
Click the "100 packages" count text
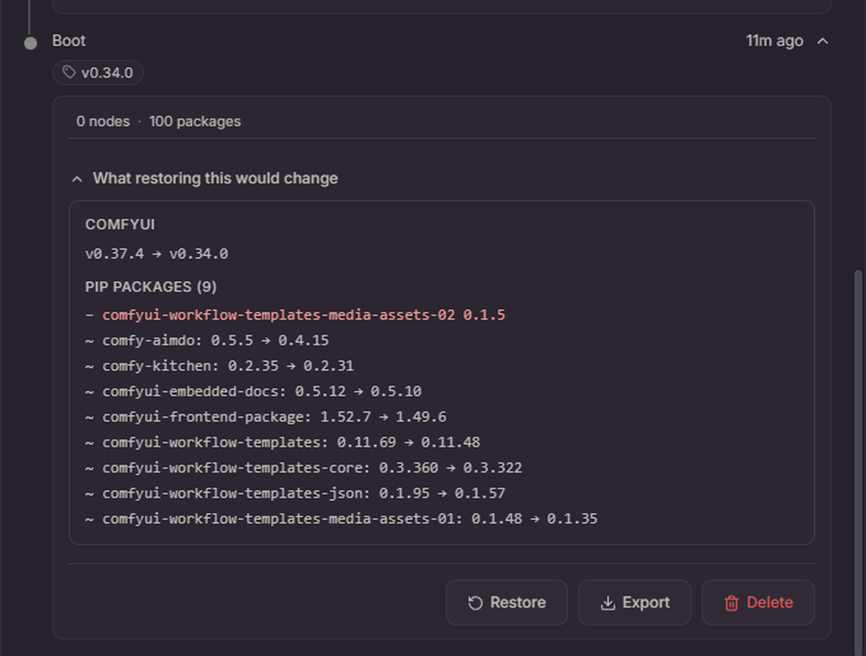click(x=195, y=121)
